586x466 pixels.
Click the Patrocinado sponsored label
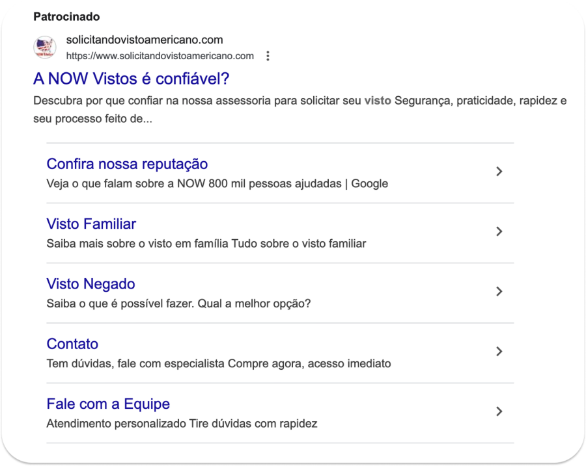coord(66,16)
